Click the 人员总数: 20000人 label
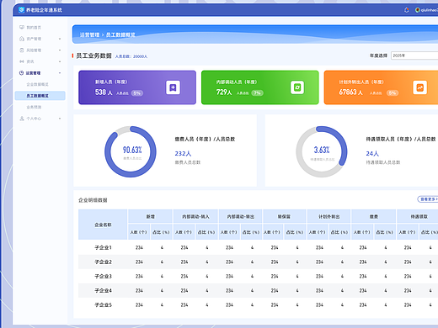 [x=131, y=56]
